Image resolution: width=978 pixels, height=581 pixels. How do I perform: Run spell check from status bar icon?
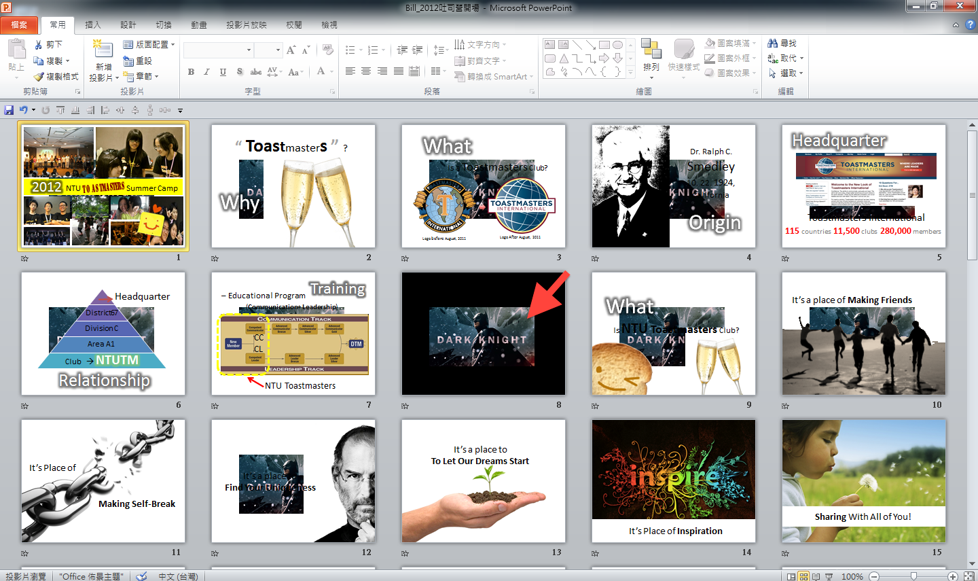pyautogui.click(x=141, y=576)
